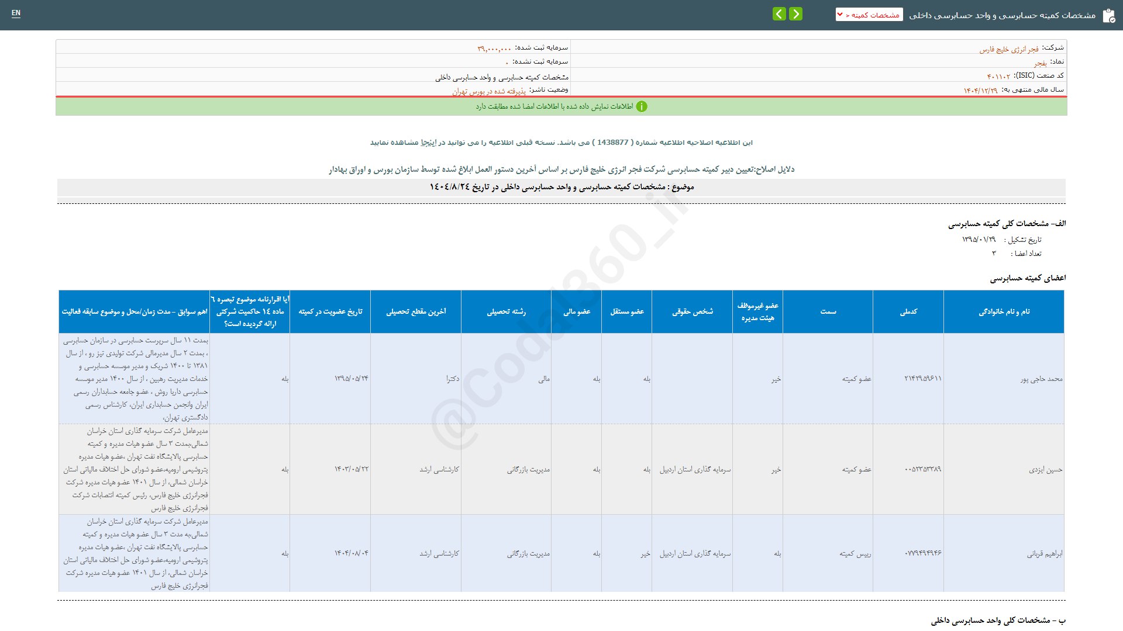Image resolution: width=1123 pixels, height=631 pixels.
Task: Click the fiscal year date ۱۴۰۴/۱۲/۲۹
Action: coord(980,91)
